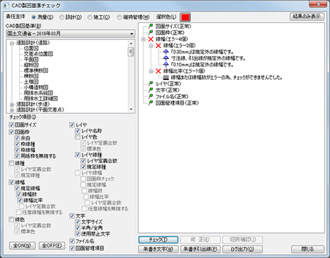Click the drawing tree scrollbar thumb

[x=131, y=52]
